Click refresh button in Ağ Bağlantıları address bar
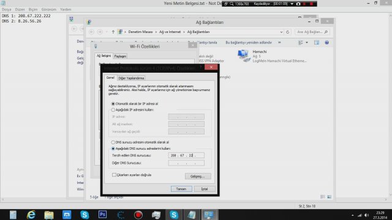The image size is (392, 220). pyautogui.click(x=287, y=32)
